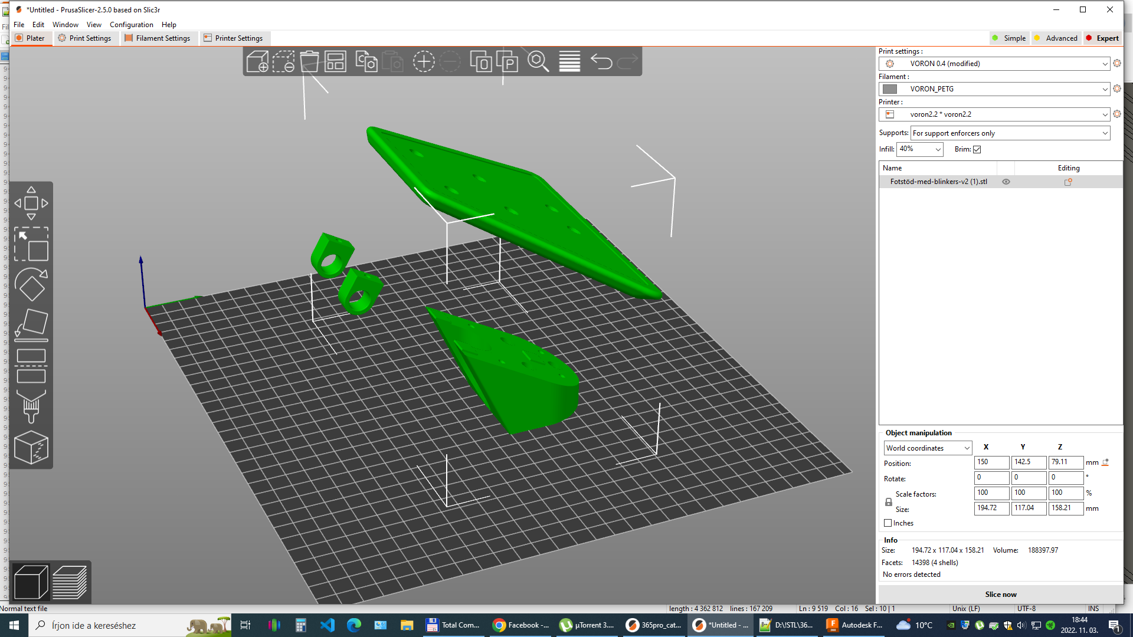Click the Copy icon in toolbar
Image resolution: width=1133 pixels, height=637 pixels.
[x=366, y=61]
